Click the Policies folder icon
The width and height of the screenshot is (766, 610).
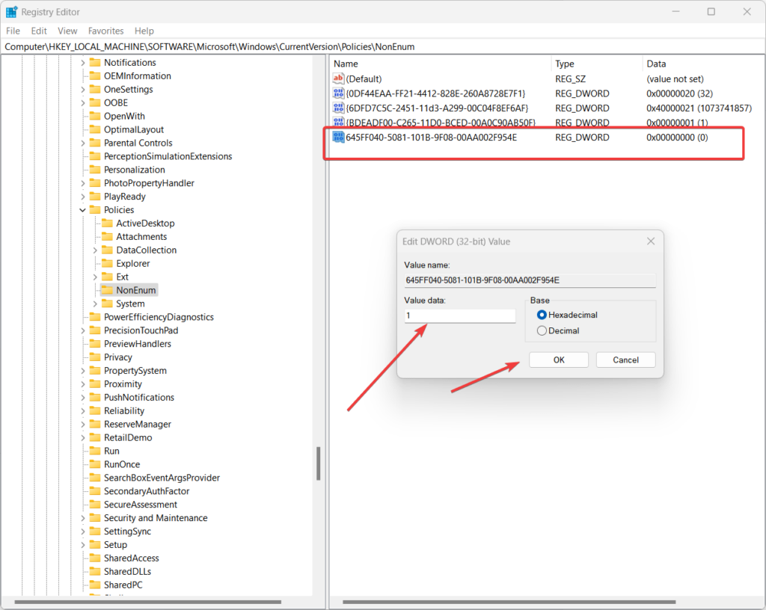coord(95,210)
